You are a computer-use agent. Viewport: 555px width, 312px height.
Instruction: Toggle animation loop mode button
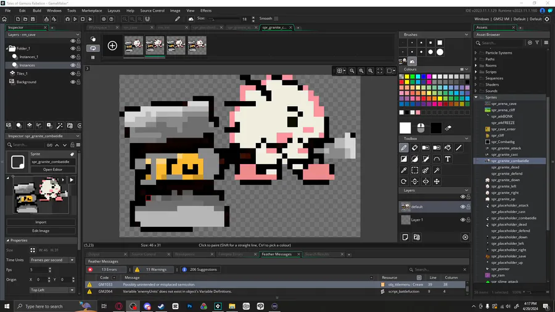click(93, 48)
